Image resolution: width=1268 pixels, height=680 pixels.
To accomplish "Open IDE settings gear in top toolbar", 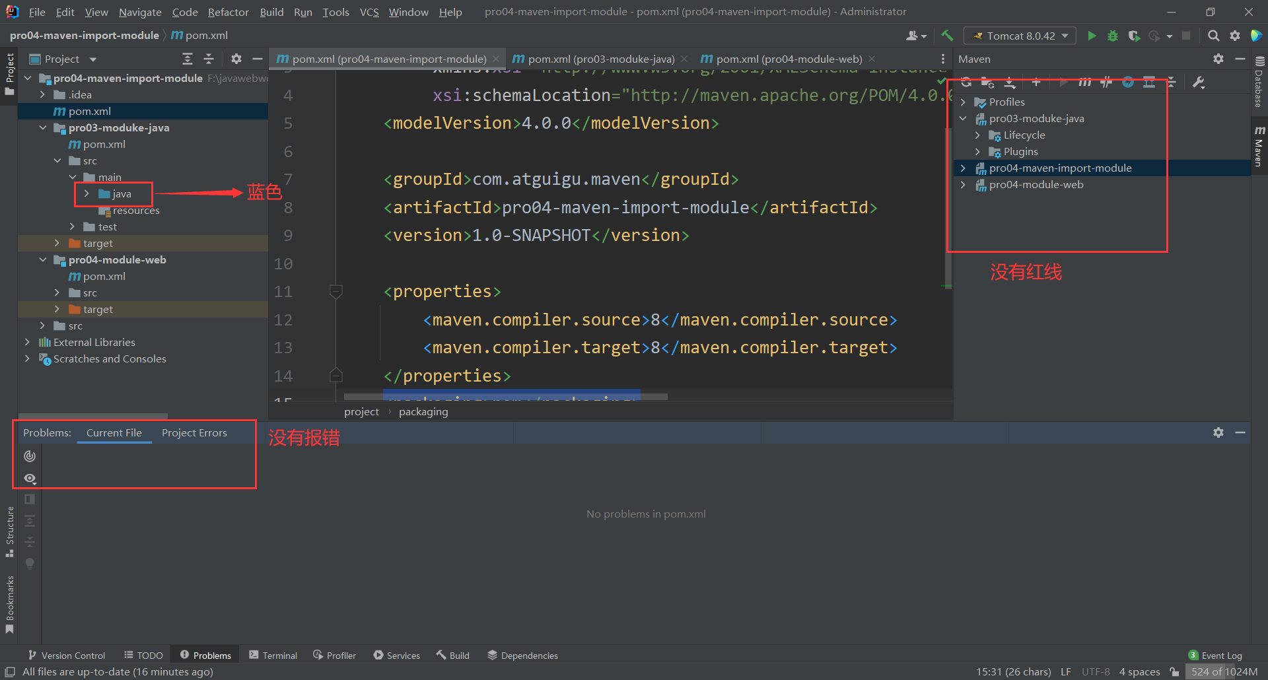I will pyautogui.click(x=1235, y=36).
